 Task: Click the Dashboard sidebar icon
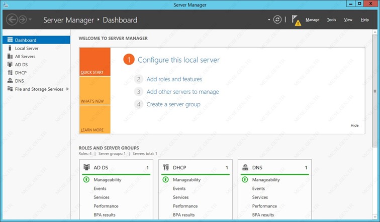(x=10, y=40)
